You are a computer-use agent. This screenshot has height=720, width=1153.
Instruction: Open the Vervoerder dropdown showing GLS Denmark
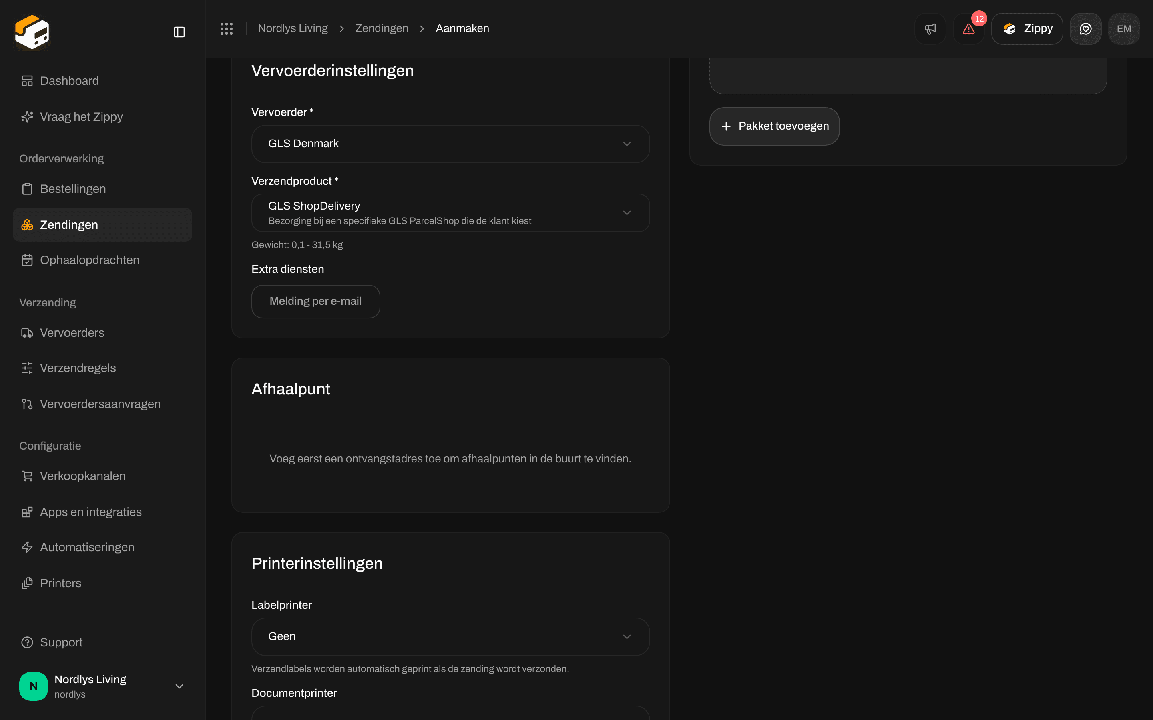tap(450, 144)
